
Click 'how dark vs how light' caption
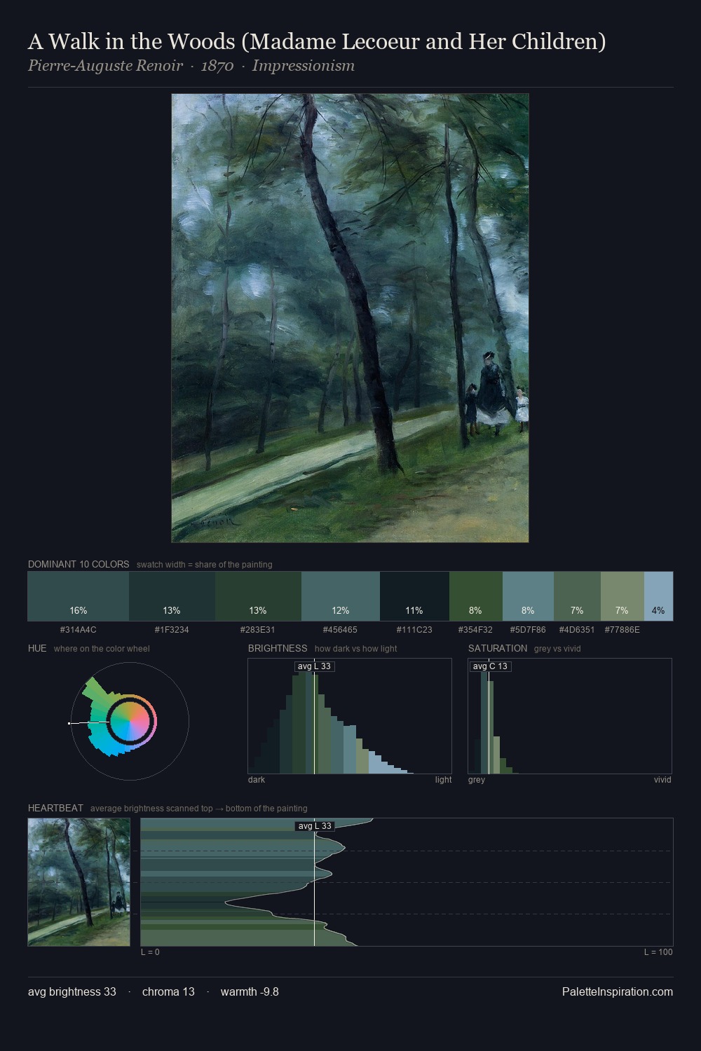pyautogui.click(x=355, y=649)
